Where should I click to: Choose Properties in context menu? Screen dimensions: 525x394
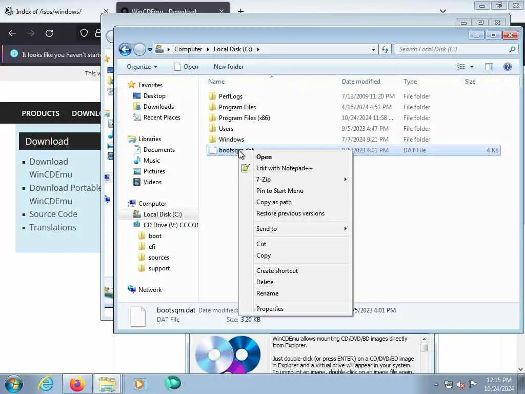click(296, 308)
